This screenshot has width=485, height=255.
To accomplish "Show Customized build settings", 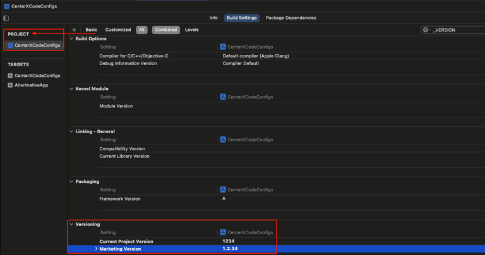I will 118,30.
